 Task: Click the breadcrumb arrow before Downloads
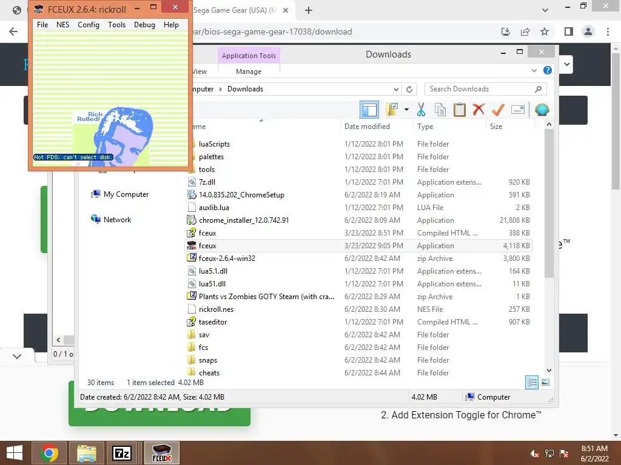coord(221,89)
